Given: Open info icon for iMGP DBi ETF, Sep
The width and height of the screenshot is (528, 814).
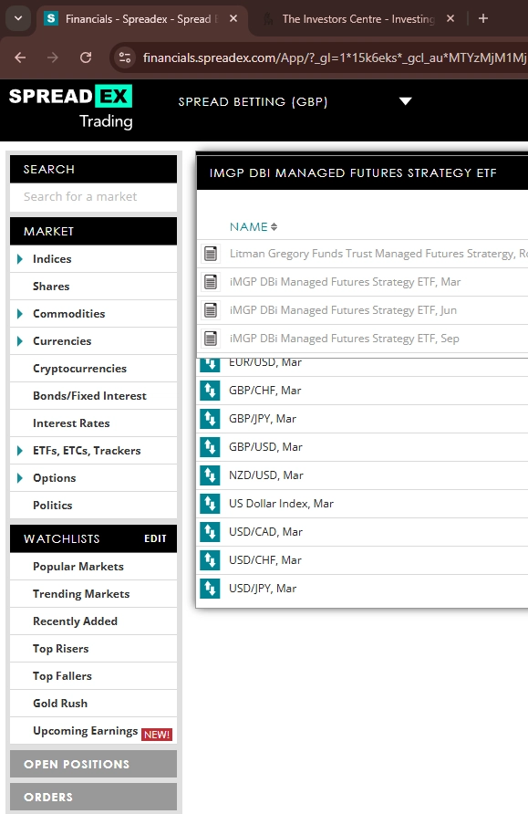Looking at the screenshot, I should click(210, 339).
